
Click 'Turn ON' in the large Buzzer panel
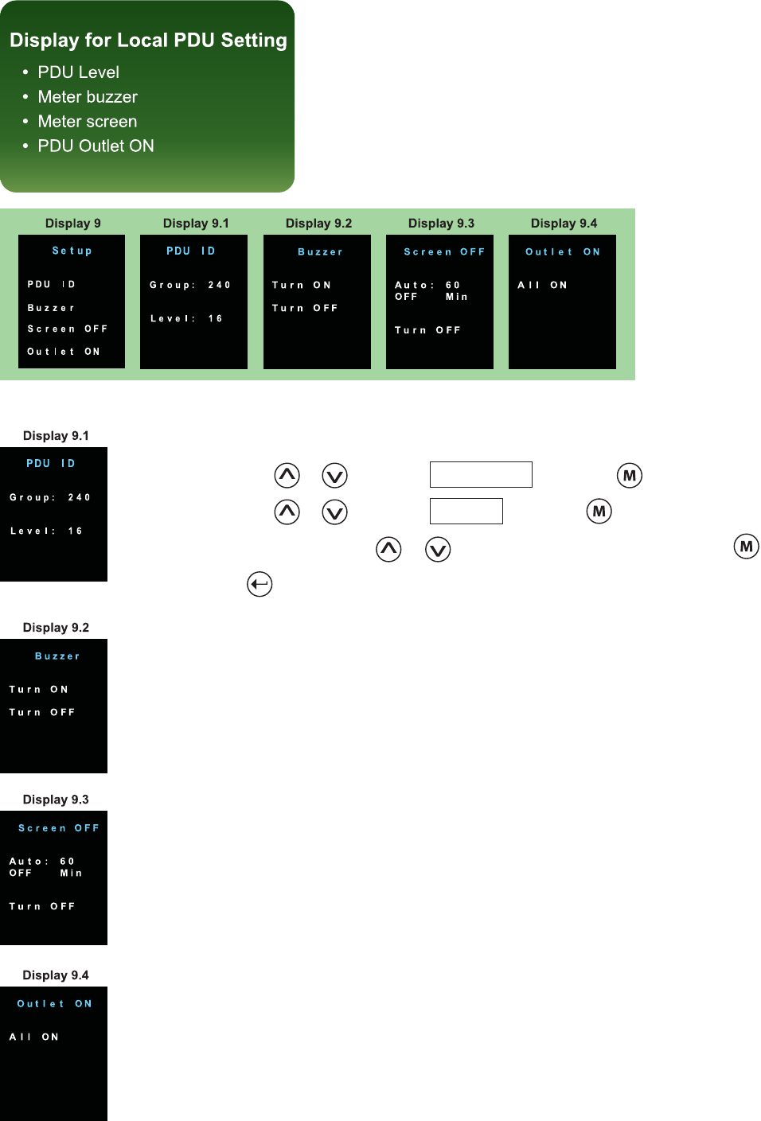[39, 690]
